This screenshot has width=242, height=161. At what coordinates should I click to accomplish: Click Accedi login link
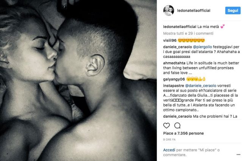tap(169, 150)
